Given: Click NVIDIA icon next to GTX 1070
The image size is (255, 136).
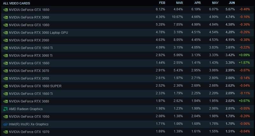Looking at the screenshot, I should click(x=5, y=132).
